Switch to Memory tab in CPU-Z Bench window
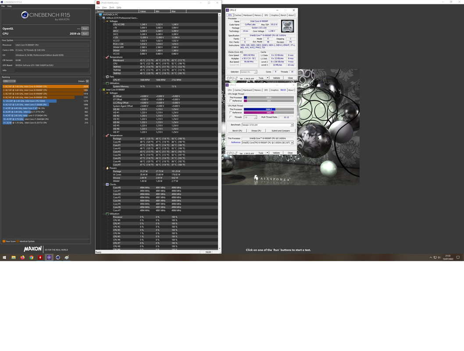 coord(258,90)
